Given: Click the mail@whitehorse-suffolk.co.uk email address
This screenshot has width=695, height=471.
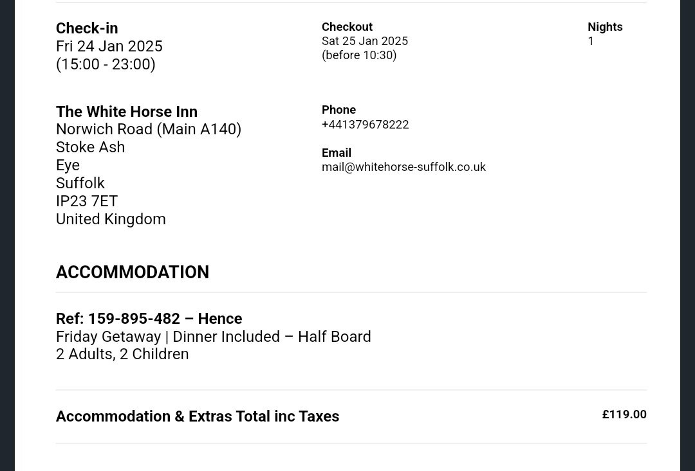Looking at the screenshot, I should coord(403,167).
